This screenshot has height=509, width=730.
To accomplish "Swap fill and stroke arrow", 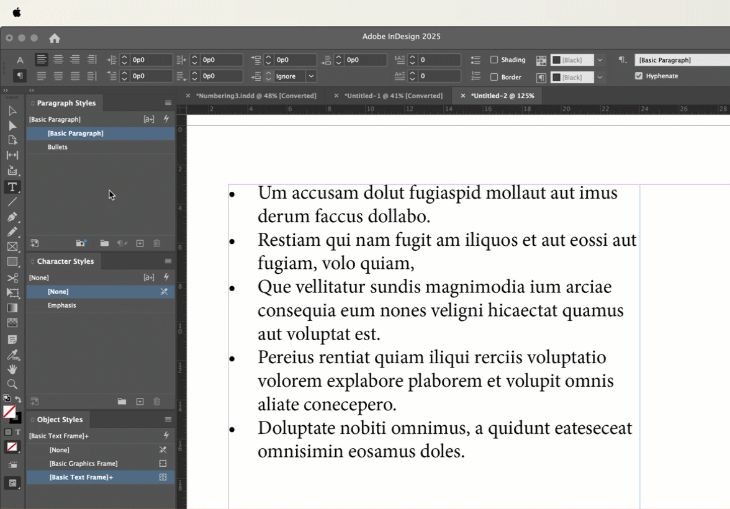I will tap(17, 400).
